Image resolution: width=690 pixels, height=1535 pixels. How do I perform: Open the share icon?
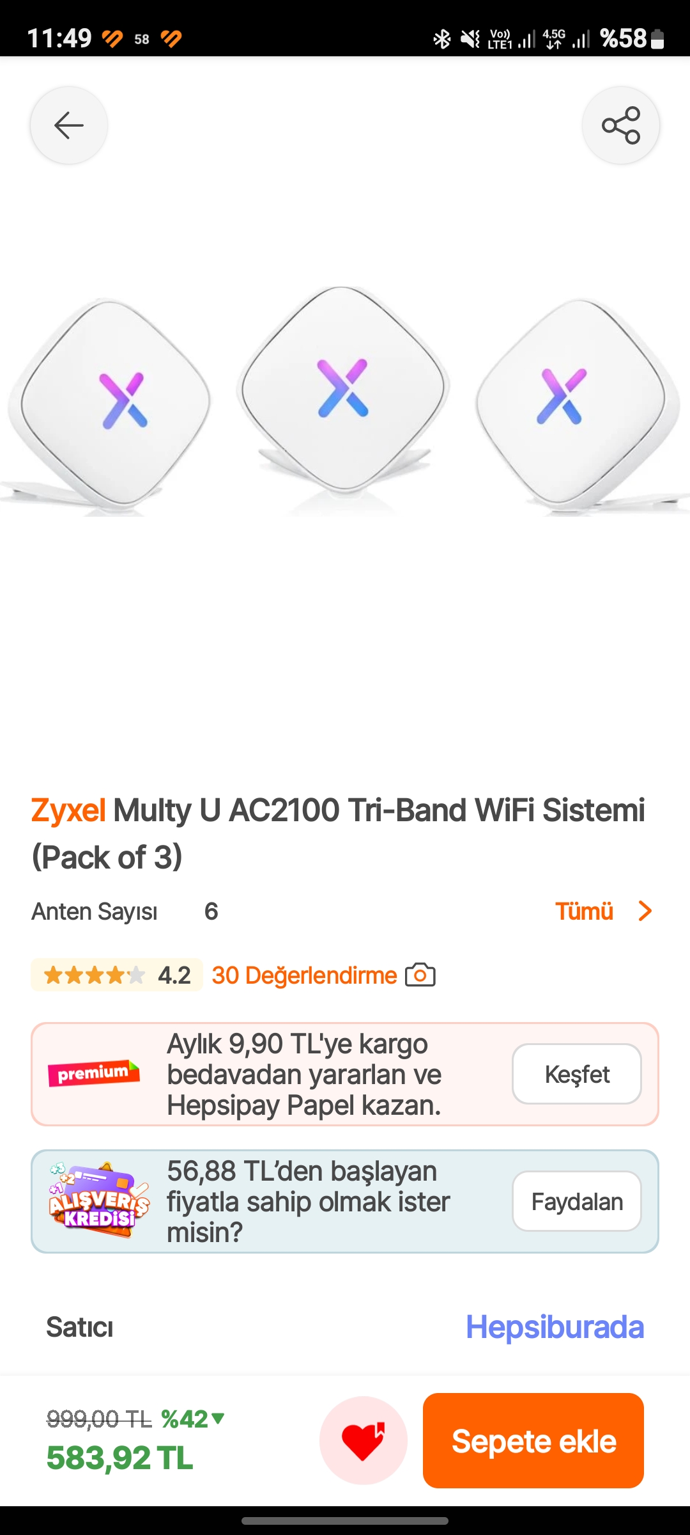(x=621, y=125)
